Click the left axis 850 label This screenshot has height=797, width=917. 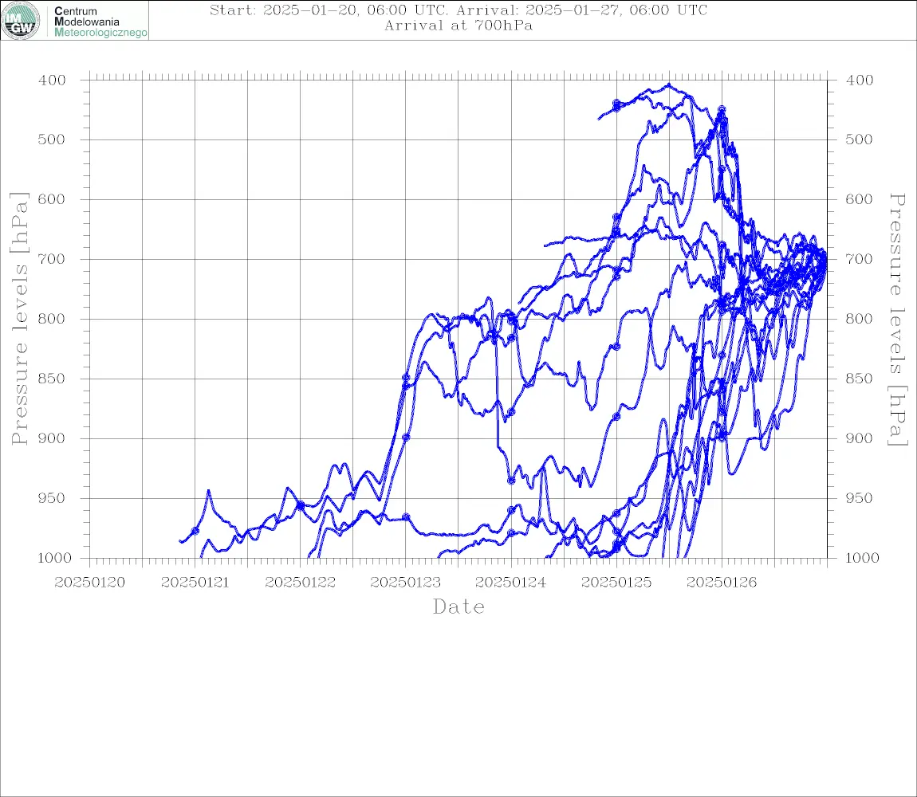[52, 379]
